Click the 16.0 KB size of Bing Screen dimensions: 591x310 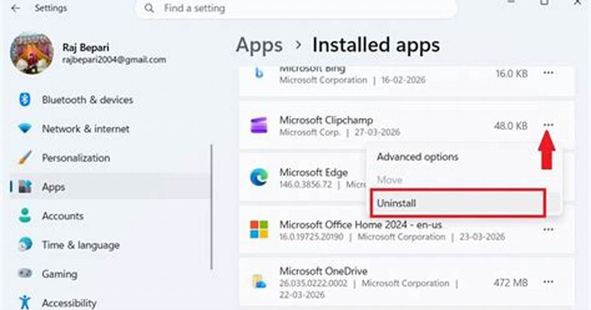(x=511, y=74)
